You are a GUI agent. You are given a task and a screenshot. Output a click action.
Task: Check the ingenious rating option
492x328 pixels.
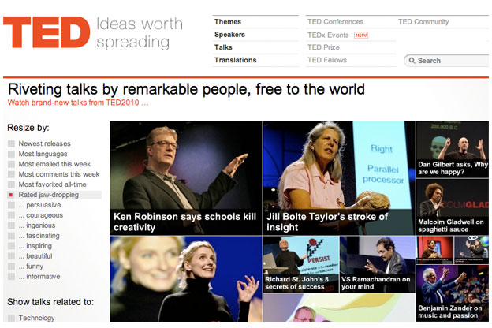point(11,225)
